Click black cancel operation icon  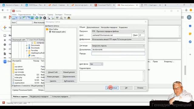click(x=45, y=18)
